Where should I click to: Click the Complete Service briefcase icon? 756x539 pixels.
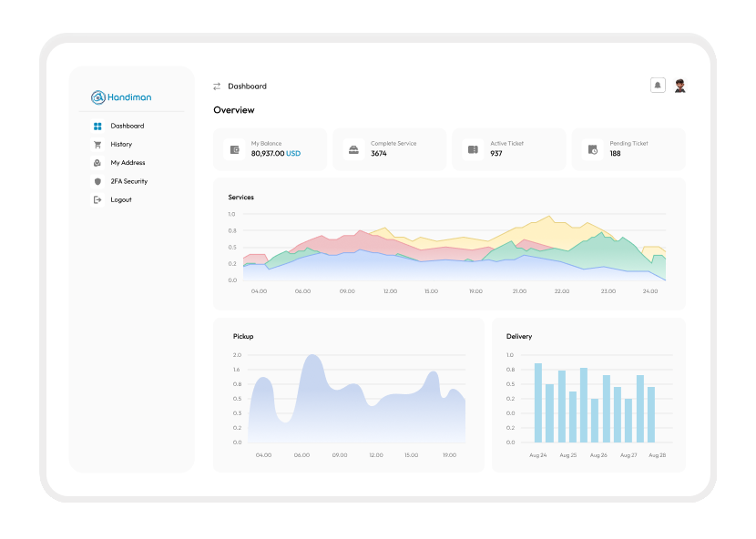(354, 149)
